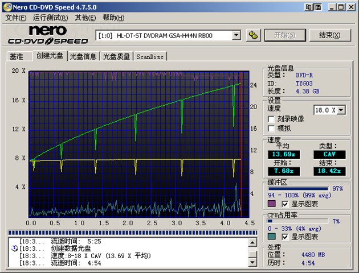Image resolution: width=359 pixels, height=273 pixels.
Task: Click the buffer range text 94 - 100% (99% avg)
Action: click(x=300, y=196)
